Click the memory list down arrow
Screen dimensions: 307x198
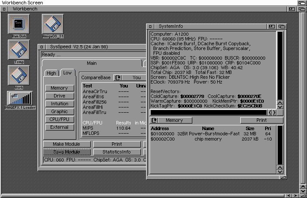click(x=280, y=172)
